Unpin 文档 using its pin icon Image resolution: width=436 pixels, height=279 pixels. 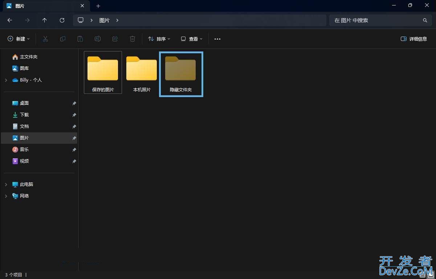pos(74,126)
